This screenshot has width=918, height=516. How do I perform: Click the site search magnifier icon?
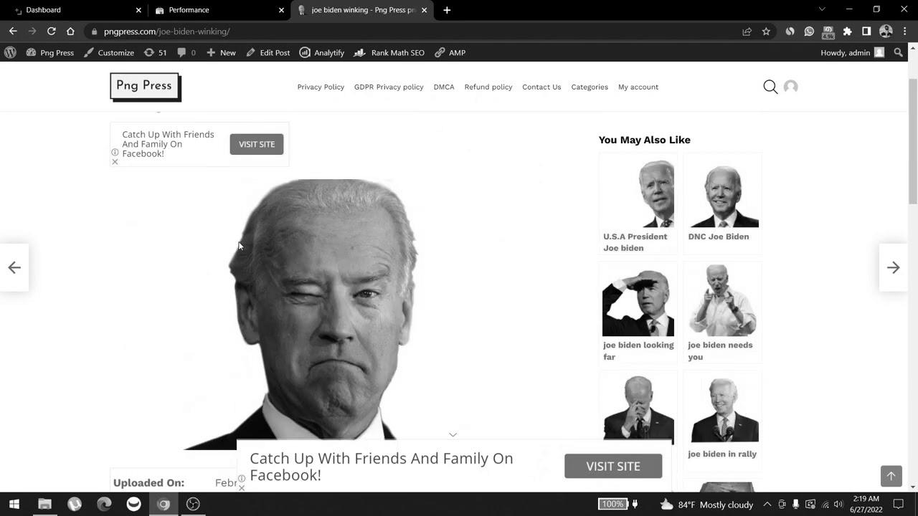click(770, 87)
